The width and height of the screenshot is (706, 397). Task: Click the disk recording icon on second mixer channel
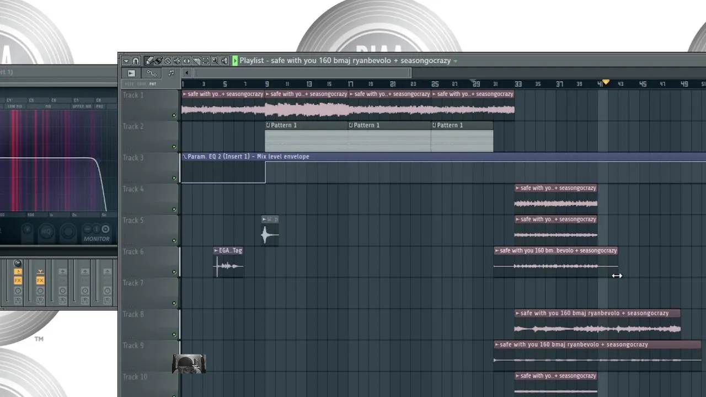(40, 301)
